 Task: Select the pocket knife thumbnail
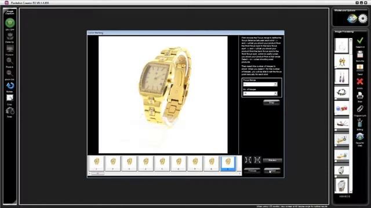[341, 124]
